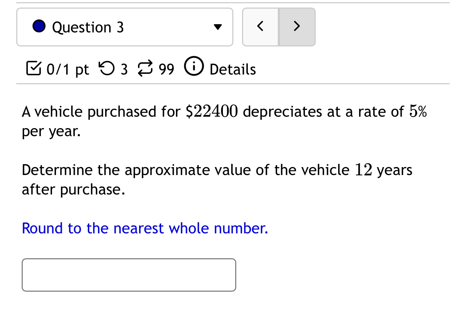
Task: Click the number 12 before years
Action: coord(363,170)
